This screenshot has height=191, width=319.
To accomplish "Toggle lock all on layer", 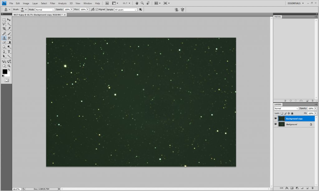I will 292,113.
